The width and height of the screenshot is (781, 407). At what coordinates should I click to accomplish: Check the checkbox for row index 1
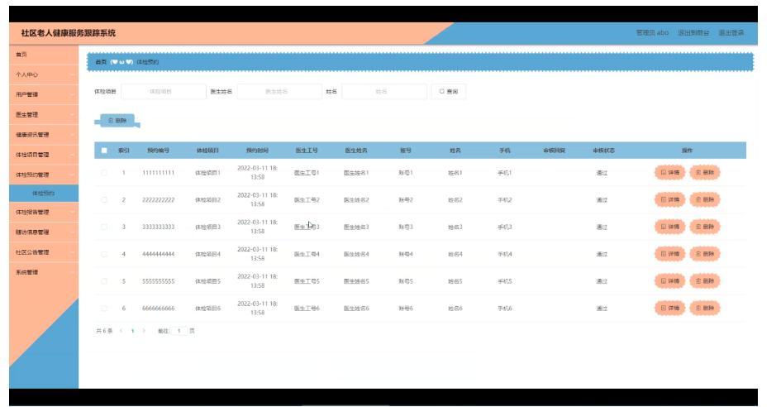point(104,173)
